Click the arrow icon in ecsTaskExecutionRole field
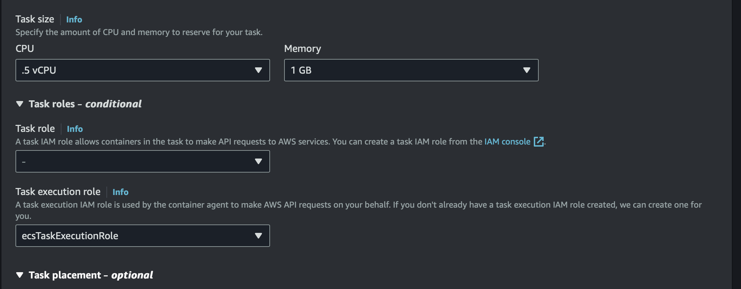 258,236
